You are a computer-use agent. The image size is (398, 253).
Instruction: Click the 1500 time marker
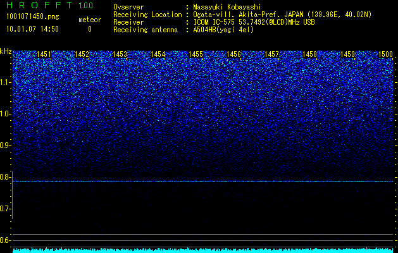[385, 54]
